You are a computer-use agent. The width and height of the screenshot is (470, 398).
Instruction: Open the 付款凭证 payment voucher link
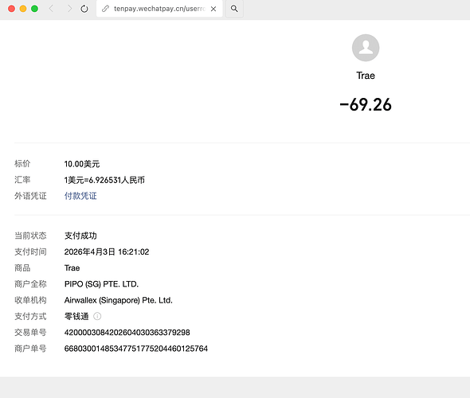(80, 196)
